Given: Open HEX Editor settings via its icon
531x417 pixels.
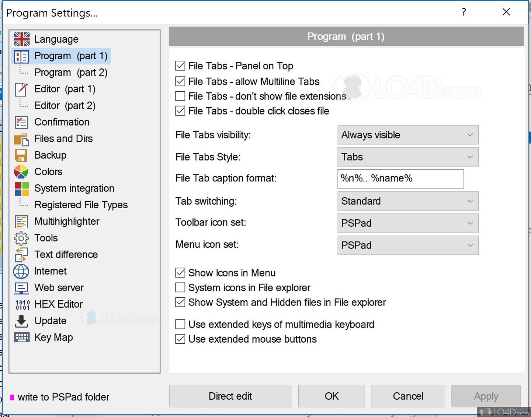Looking at the screenshot, I should click(21, 304).
